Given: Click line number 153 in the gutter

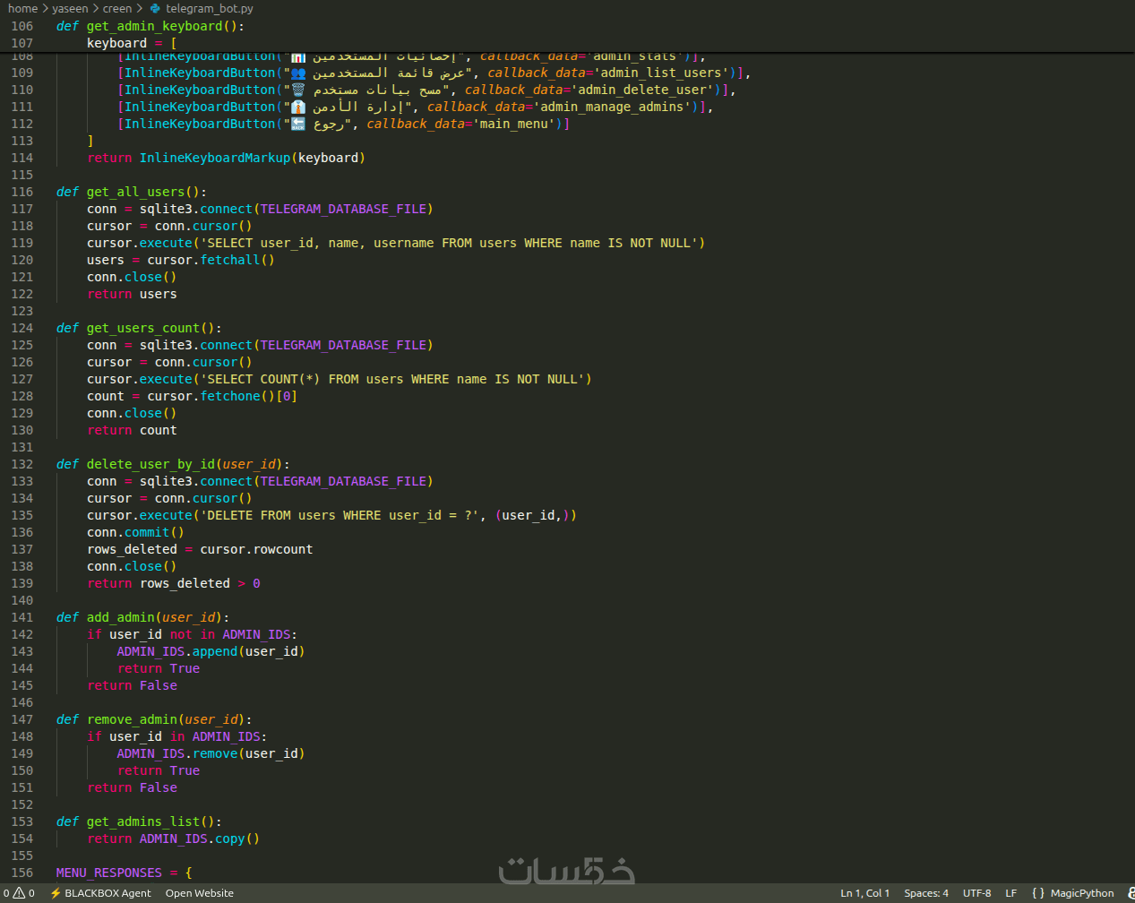Looking at the screenshot, I should [x=22, y=821].
